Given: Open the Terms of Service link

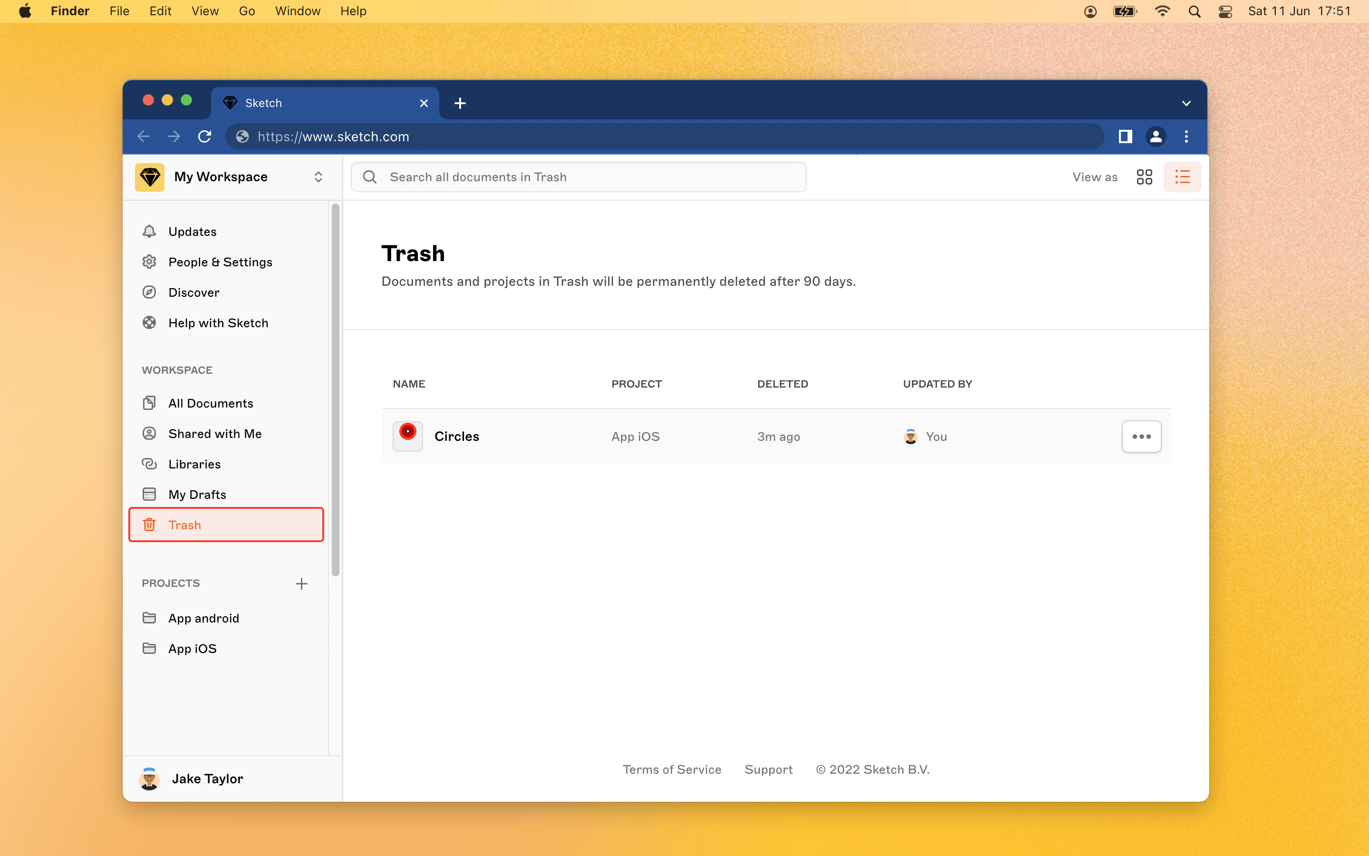Looking at the screenshot, I should (672, 769).
